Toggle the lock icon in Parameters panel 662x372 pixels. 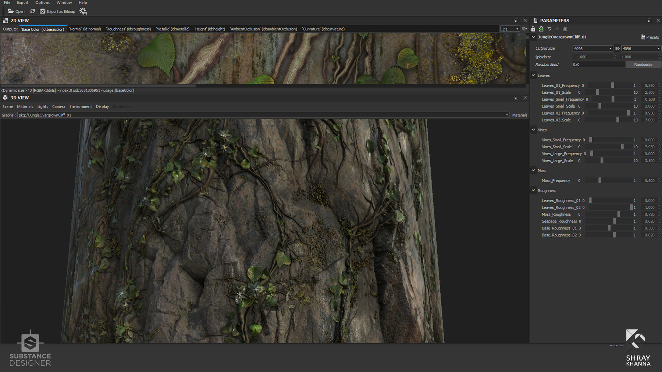[533, 29]
